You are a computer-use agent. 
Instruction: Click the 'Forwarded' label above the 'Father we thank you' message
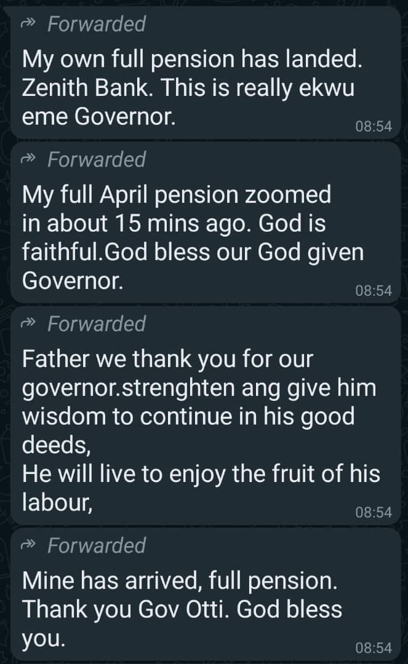click(96, 323)
